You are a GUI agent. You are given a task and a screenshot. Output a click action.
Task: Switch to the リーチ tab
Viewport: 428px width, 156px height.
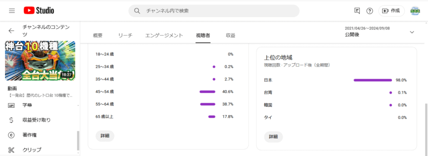pyautogui.click(x=125, y=35)
